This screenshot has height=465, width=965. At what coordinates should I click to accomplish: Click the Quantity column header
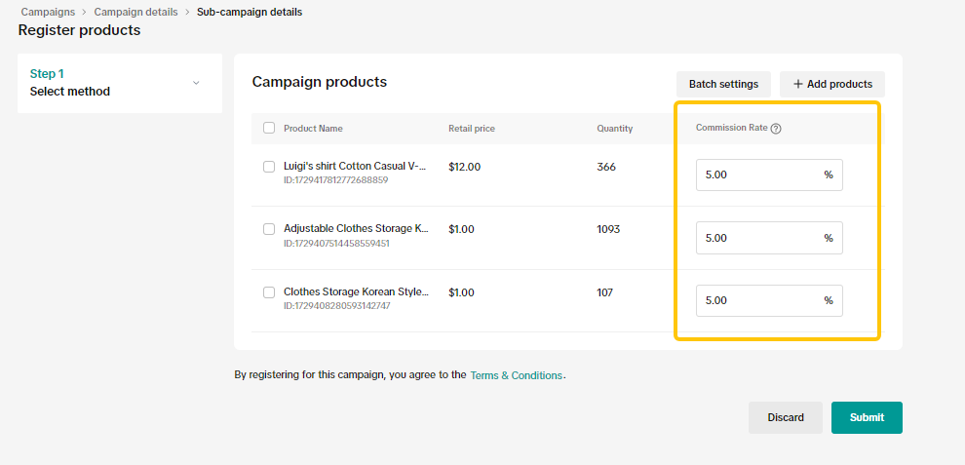614,129
